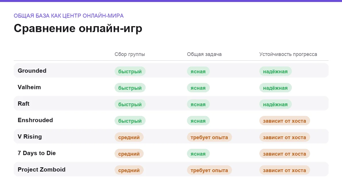Click 'надёжная' badge in Raft row

click(x=275, y=104)
